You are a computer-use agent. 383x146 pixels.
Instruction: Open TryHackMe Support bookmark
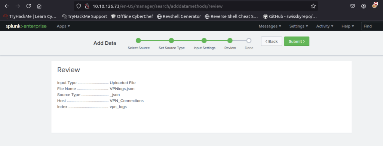(x=85, y=16)
